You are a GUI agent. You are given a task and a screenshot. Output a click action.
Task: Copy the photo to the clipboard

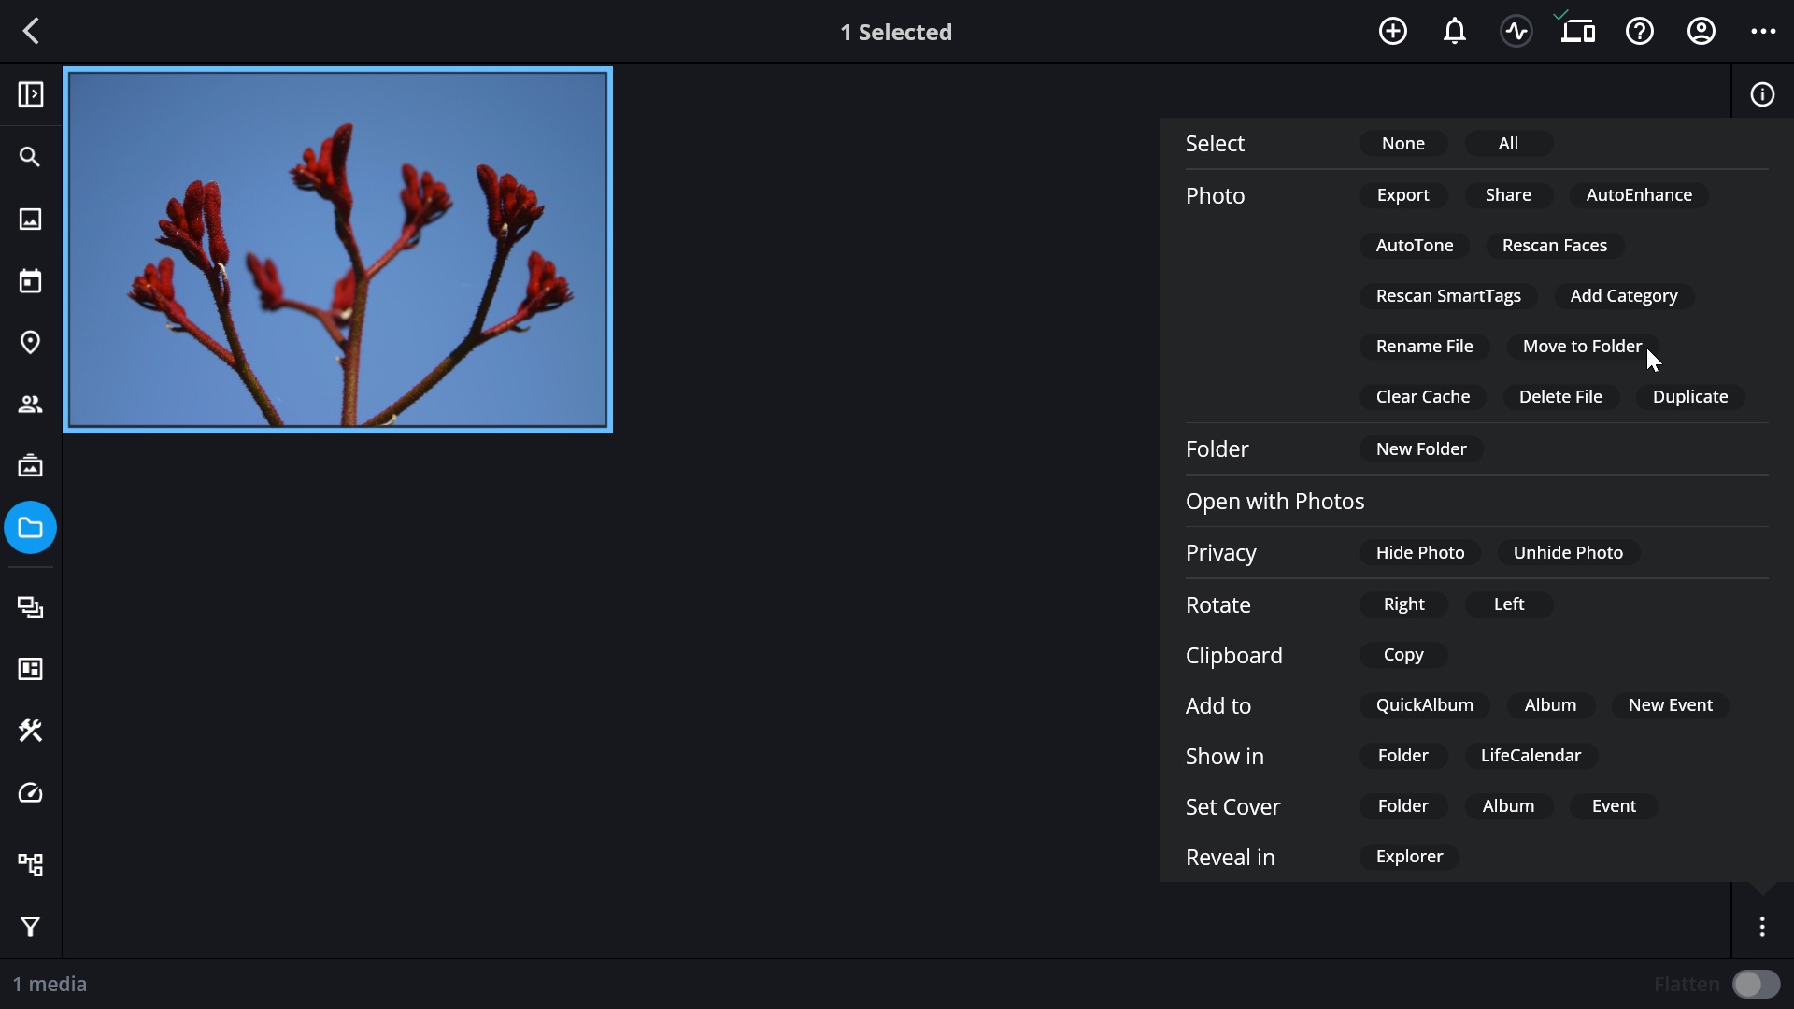1403,654
